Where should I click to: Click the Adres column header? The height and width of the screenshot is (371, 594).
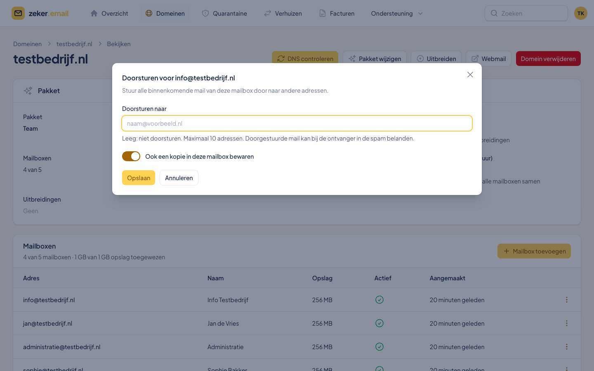point(31,278)
